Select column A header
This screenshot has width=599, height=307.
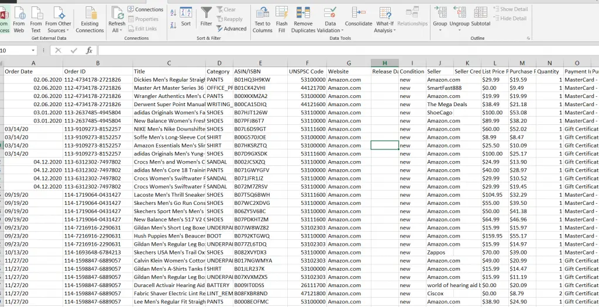[x=33, y=63]
